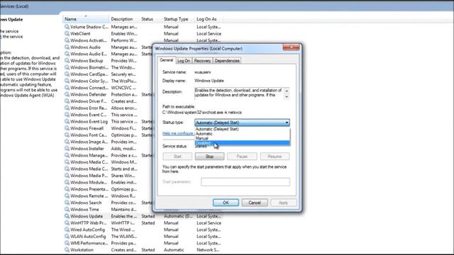The image size is (454, 255).
Task: Select the Windows Activation row name
Action: tap(89, 40)
